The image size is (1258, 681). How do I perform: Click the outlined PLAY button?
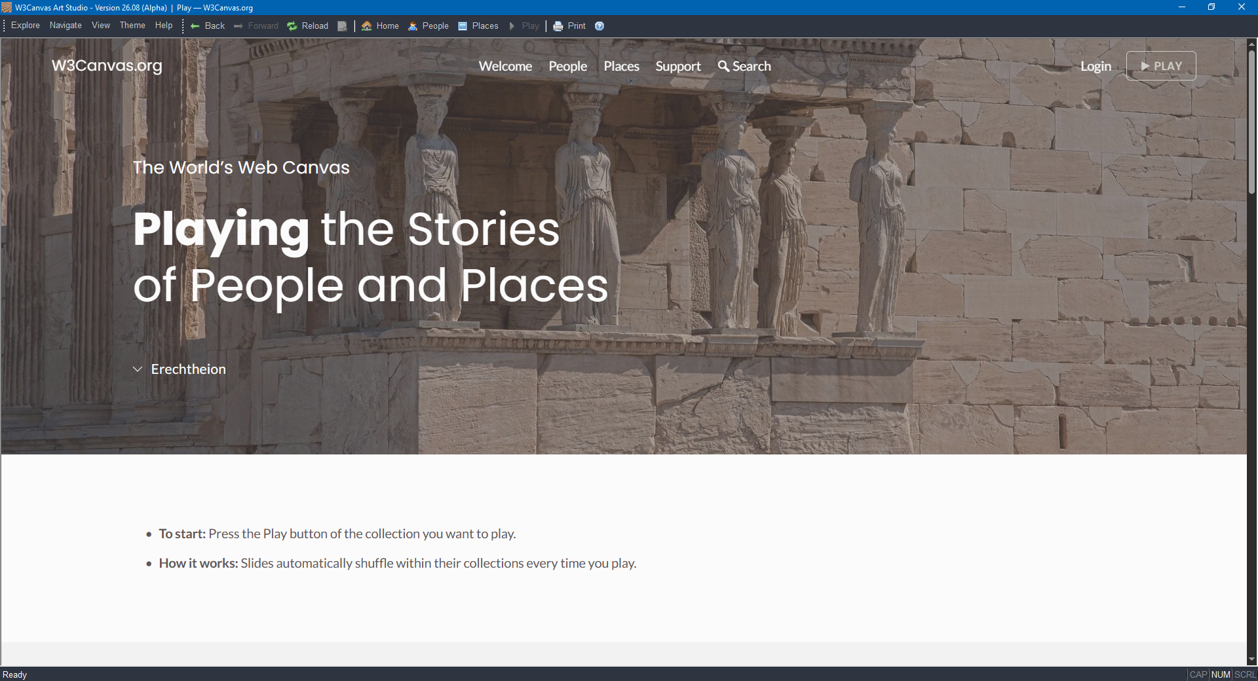(1161, 66)
